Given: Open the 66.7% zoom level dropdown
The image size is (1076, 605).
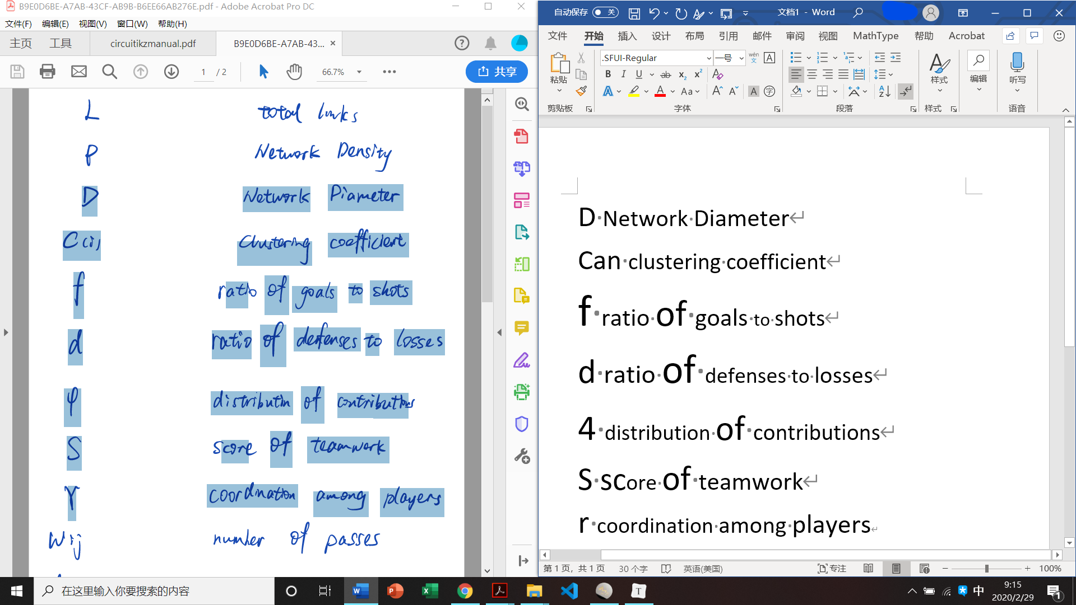Looking at the screenshot, I should pyautogui.click(x=359, y=72).
